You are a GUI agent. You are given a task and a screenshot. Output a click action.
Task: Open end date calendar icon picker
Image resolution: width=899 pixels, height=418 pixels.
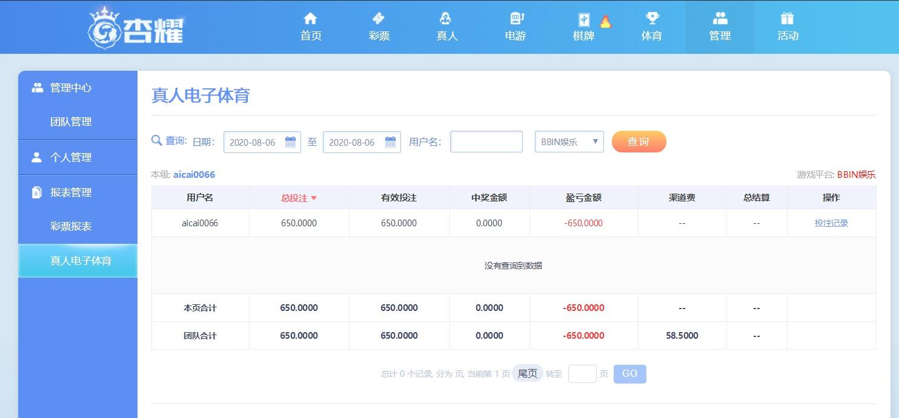click(x=390, y=142)
